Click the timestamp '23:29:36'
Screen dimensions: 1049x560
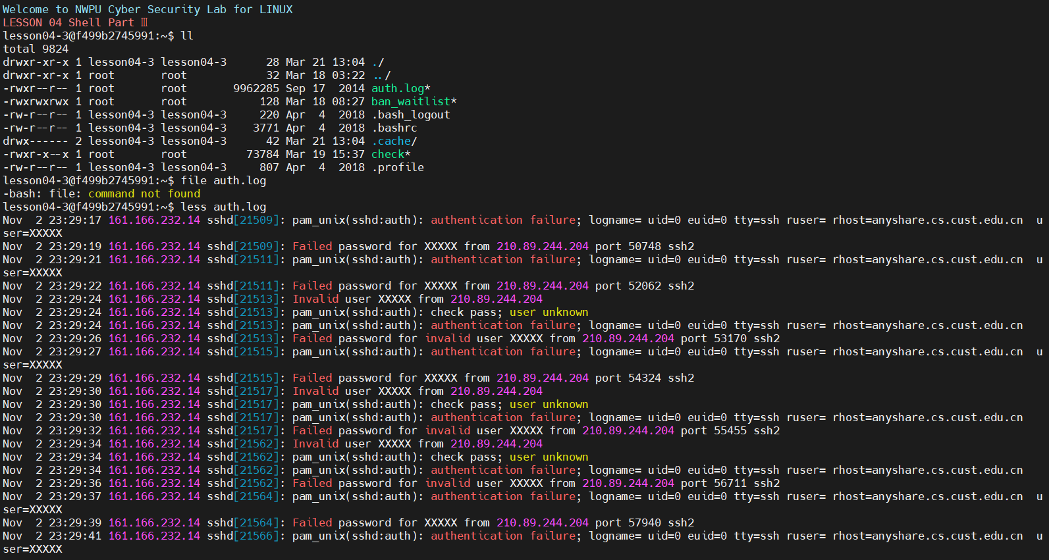click(x=75, y=483)
